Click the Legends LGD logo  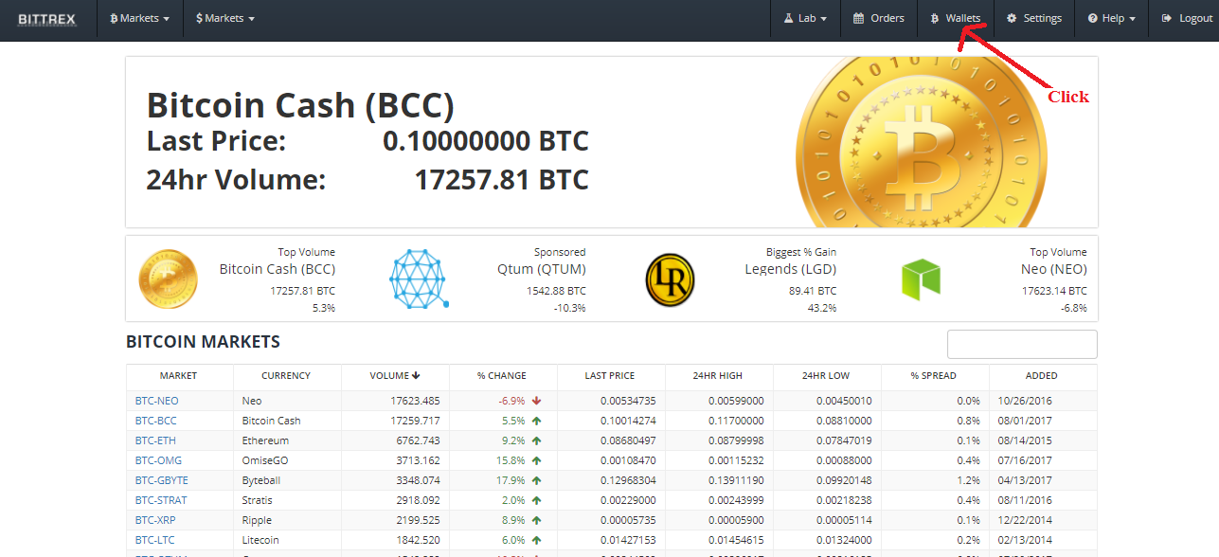coord(670,279)
